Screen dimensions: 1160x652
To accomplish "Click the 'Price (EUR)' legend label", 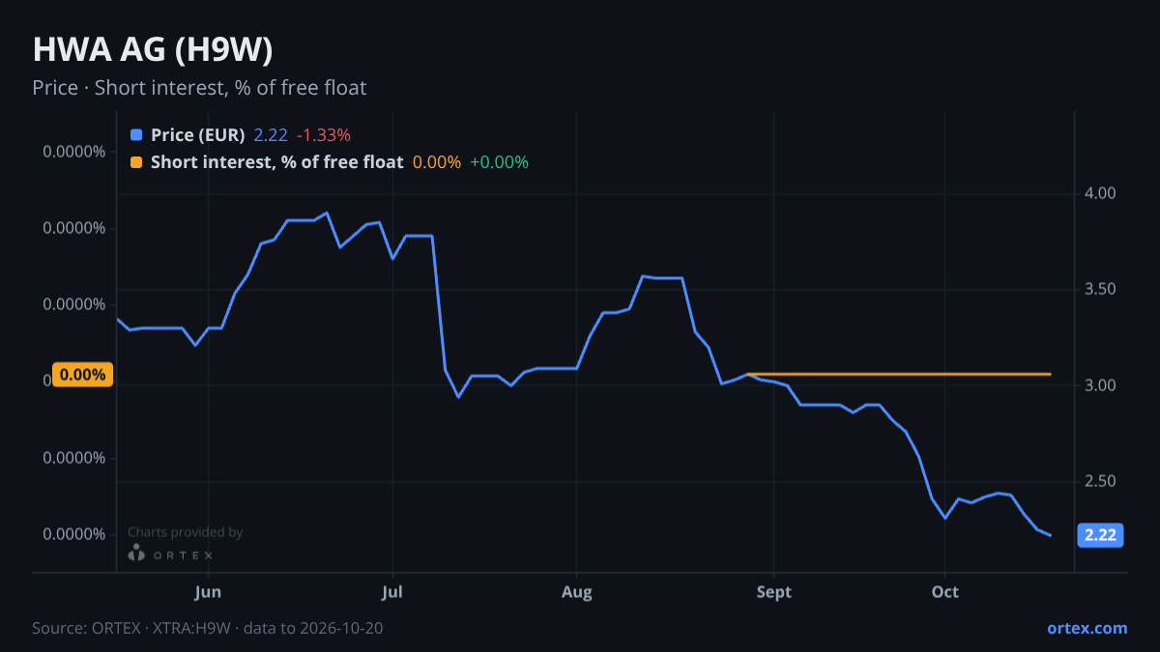I will (197, 135).
